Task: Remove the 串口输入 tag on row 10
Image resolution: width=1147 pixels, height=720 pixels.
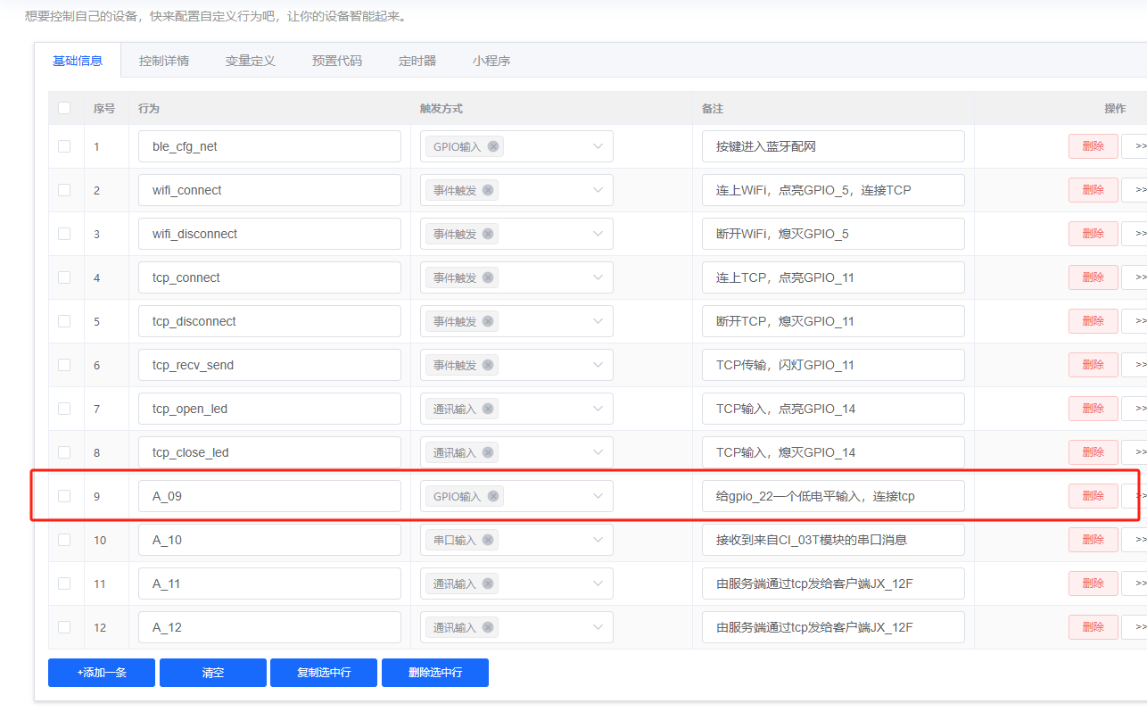Action: pyautogui.click(x=488, y=539)
